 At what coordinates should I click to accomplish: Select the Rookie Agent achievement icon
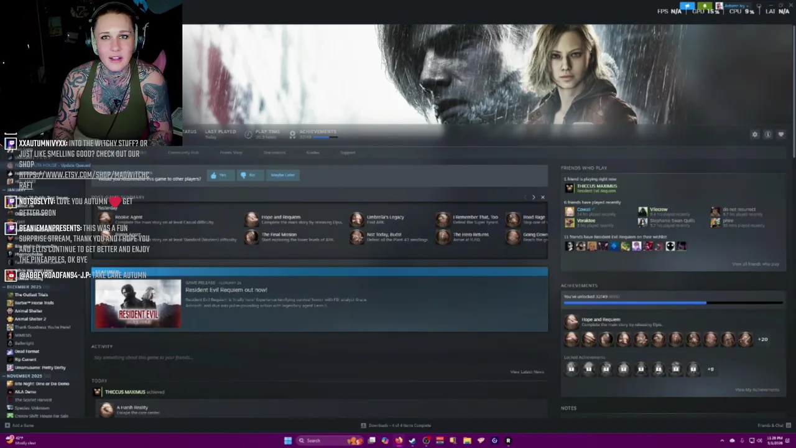point(106,219)
